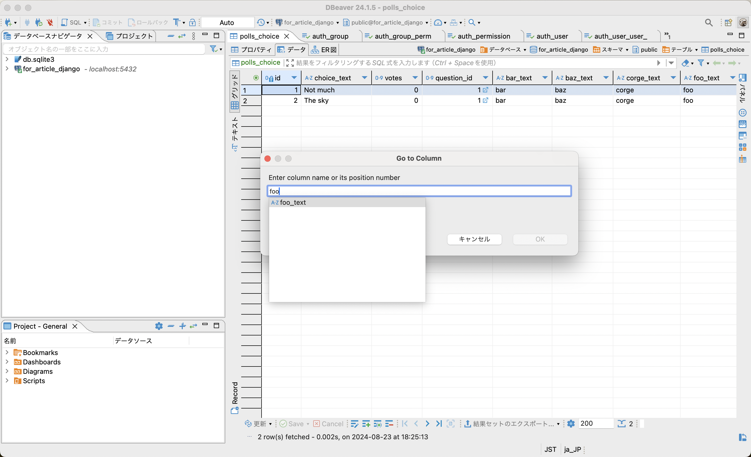Toggle the auto-commit lock icon in toolbar
The width and height of the screenshot is (751, 457).
192,22
